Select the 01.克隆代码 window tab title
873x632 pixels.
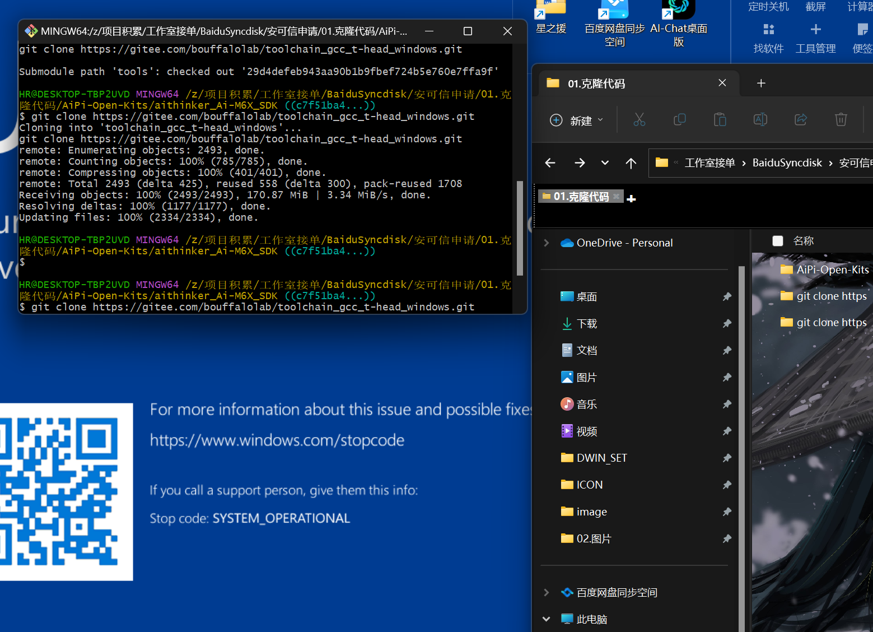(596, 83)
